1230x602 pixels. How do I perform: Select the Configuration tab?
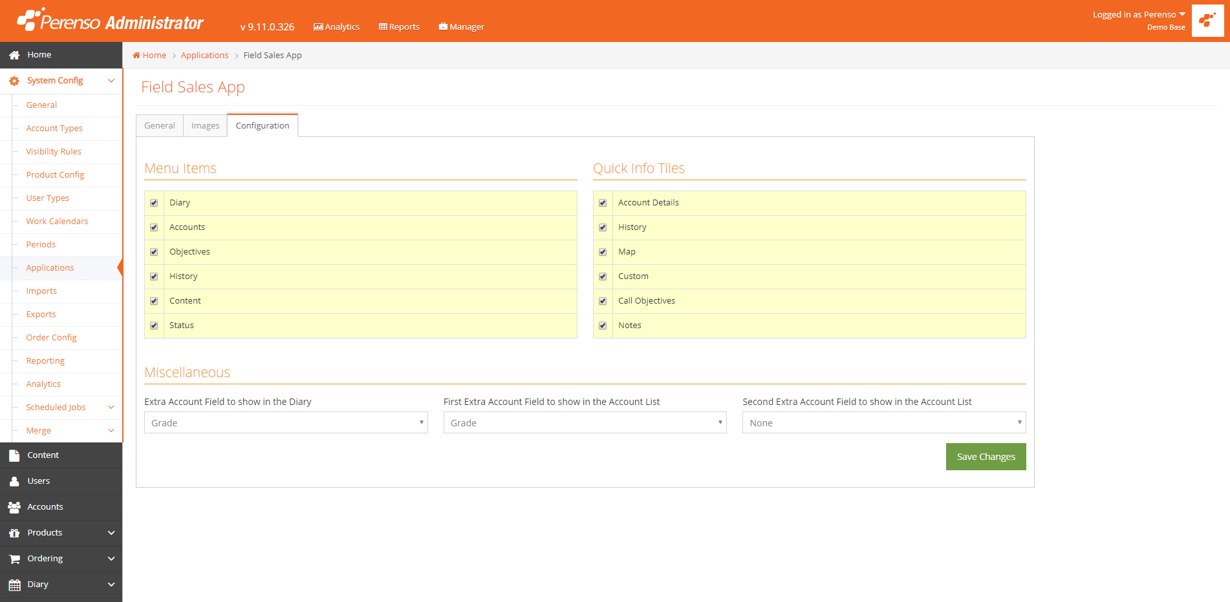[x=263, y=125]
